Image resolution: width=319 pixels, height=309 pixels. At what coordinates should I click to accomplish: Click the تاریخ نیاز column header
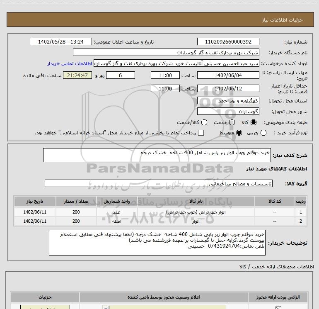pyautogui.click(x=35, y=201)
